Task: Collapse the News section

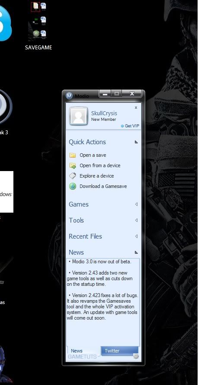Action: (x=136, y=252)
